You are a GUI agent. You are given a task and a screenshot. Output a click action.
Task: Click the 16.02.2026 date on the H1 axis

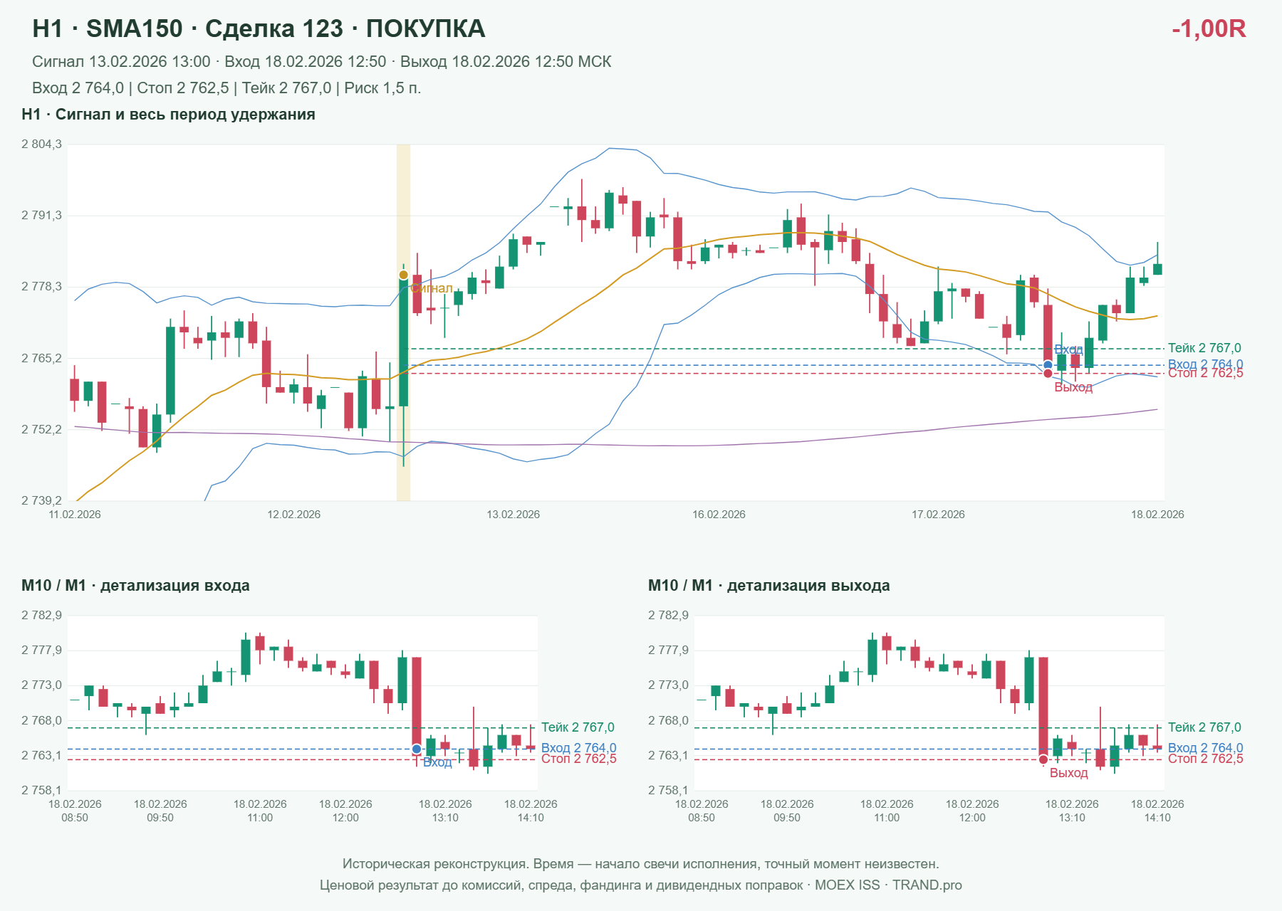[719, 515]
